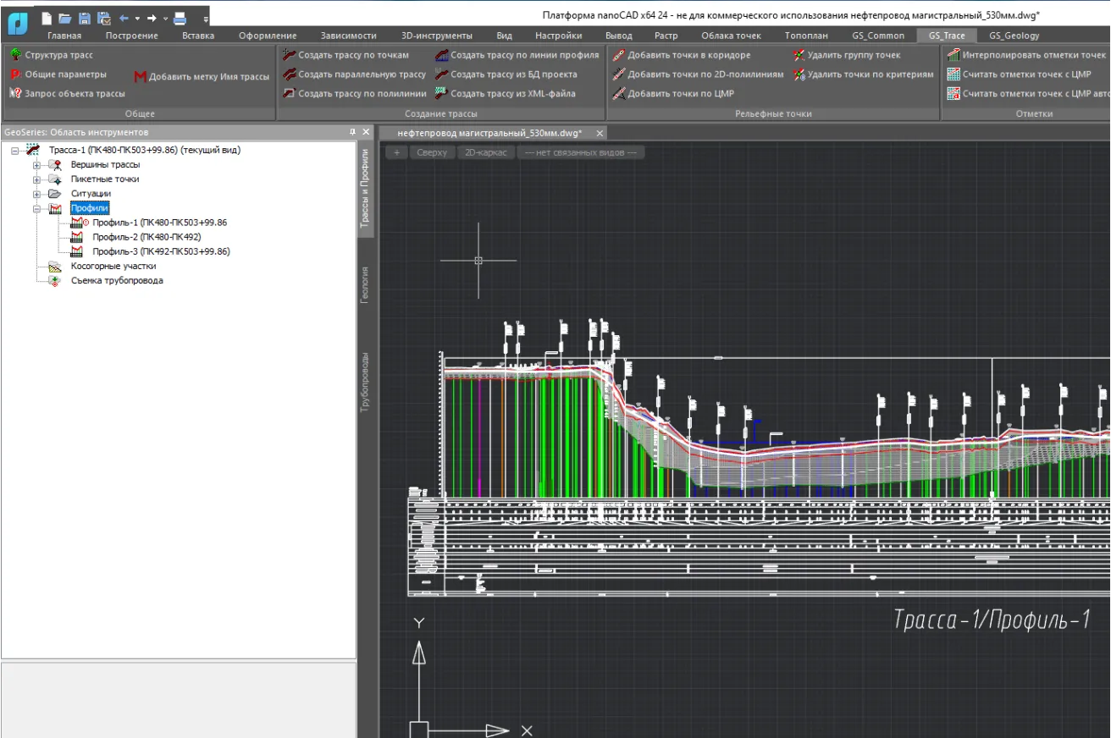Click Интерполировать отметки точек icon

953,55
